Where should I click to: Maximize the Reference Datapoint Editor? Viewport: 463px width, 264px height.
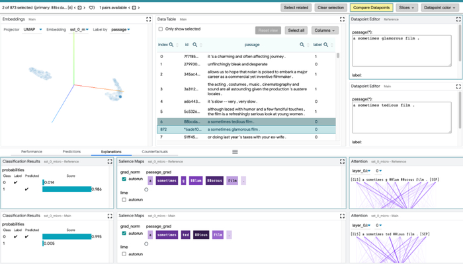point(458,19)
